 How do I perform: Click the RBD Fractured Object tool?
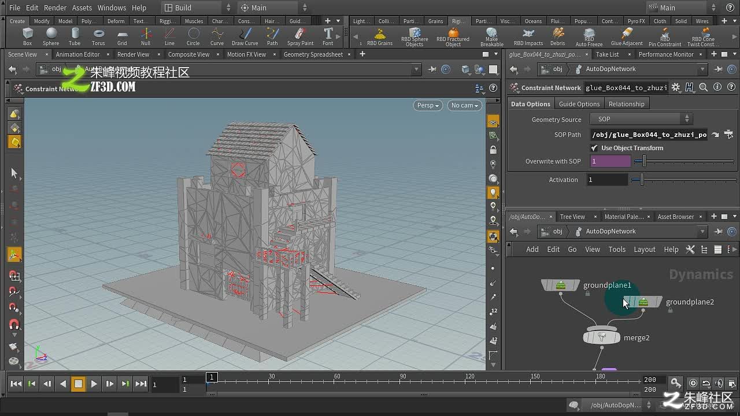tap(453, 37)
